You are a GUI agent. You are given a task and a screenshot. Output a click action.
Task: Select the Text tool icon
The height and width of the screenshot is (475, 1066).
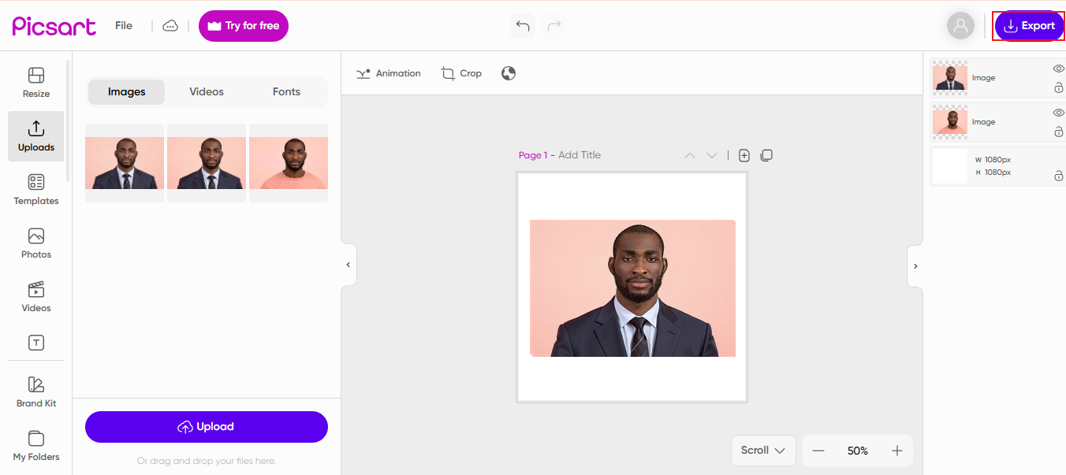(x=35, y=343)
